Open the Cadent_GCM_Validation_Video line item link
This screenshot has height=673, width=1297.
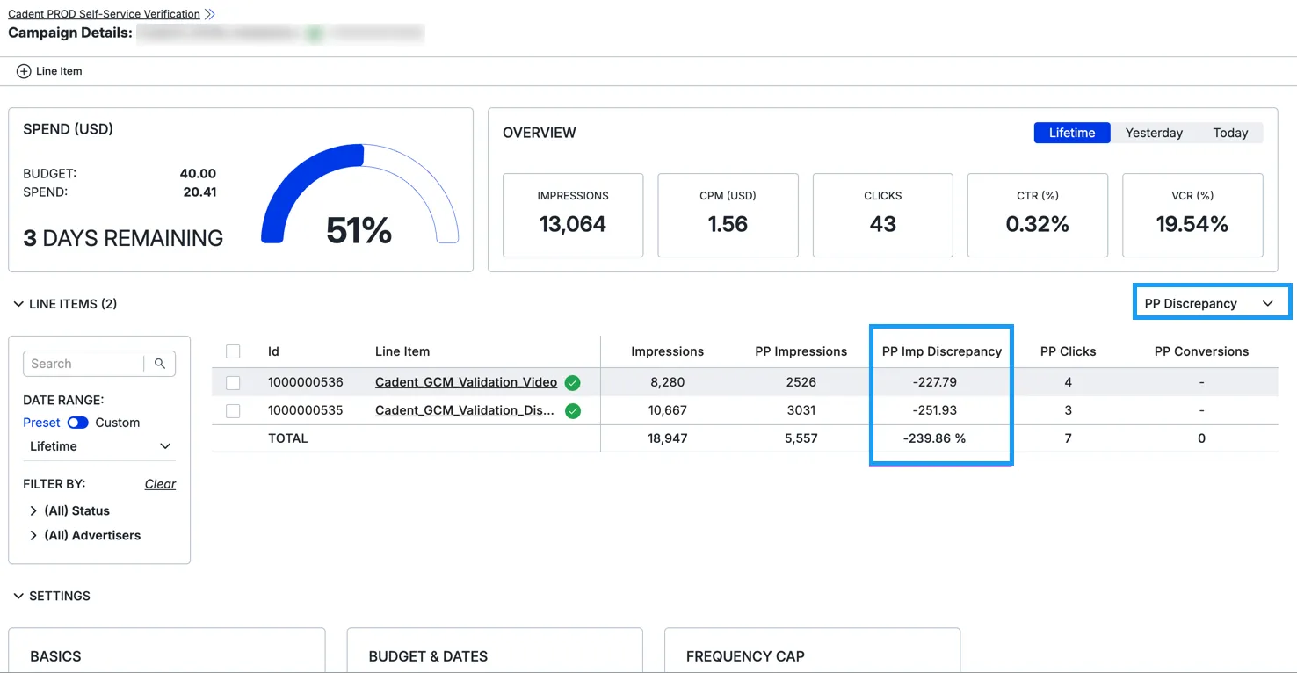click(x=466, y=382)
